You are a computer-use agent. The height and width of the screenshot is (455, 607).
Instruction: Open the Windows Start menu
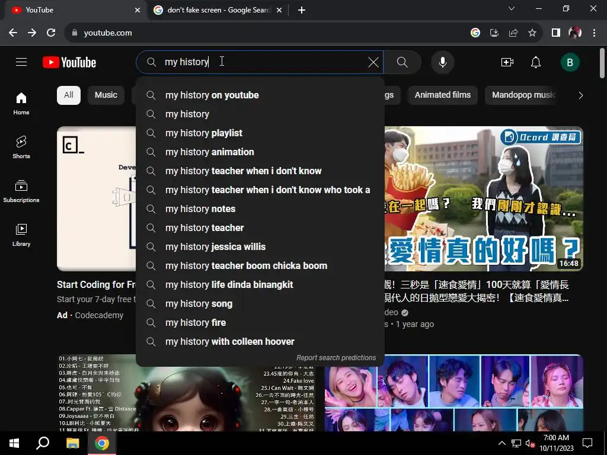pyautogui.click(x=14, y=443)
